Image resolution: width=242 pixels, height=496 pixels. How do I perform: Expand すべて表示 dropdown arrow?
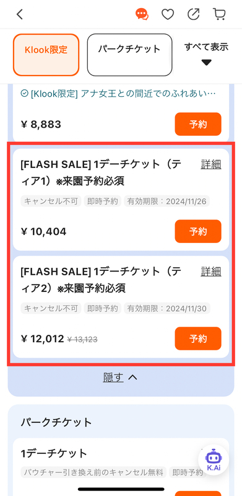coord(206,63)
